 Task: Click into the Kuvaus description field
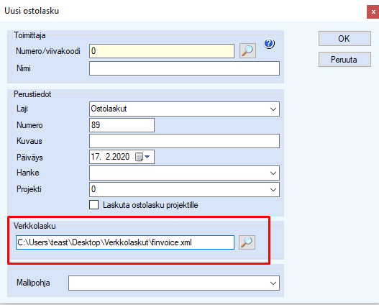pyautogui.click(x=184, y=141)
